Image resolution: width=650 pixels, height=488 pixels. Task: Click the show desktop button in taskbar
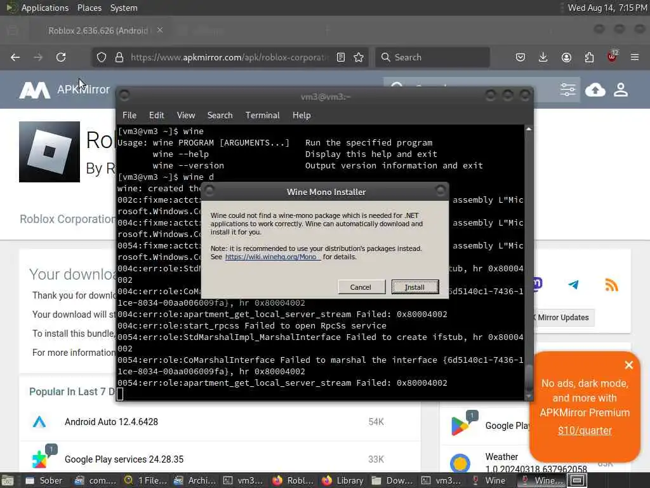(x=8, y=480)
